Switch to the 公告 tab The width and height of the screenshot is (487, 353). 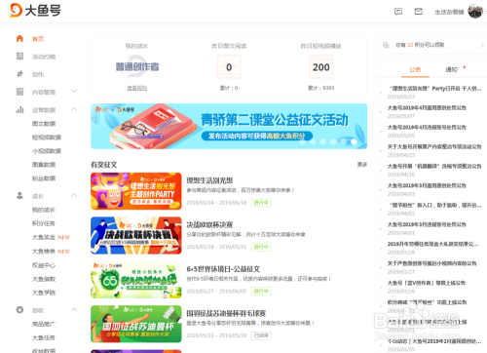[x=415, y=69]
